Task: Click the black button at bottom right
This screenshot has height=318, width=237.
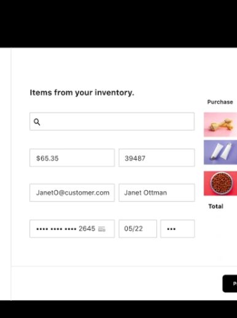Action: 230,284
